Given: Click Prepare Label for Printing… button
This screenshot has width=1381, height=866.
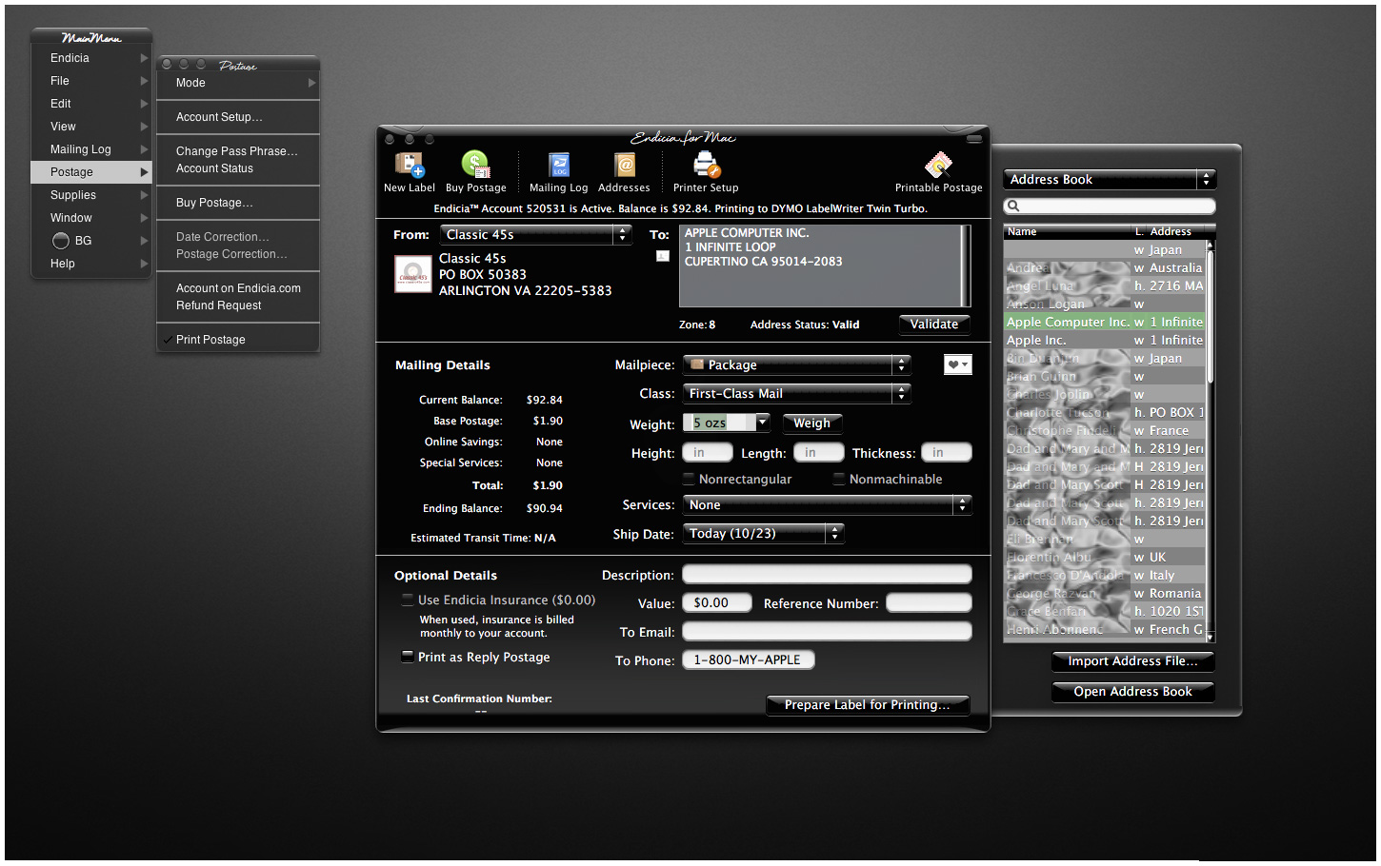Looking at the screenshot, I should pyautogui.click(x=868, y=704).
